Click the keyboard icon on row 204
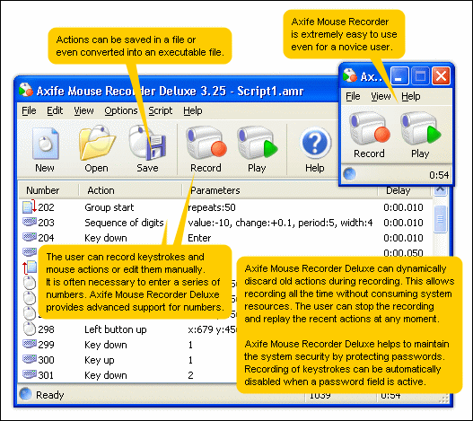Image resolution: width=473 pixels, height=421 pixels. (x=30, y=237)
